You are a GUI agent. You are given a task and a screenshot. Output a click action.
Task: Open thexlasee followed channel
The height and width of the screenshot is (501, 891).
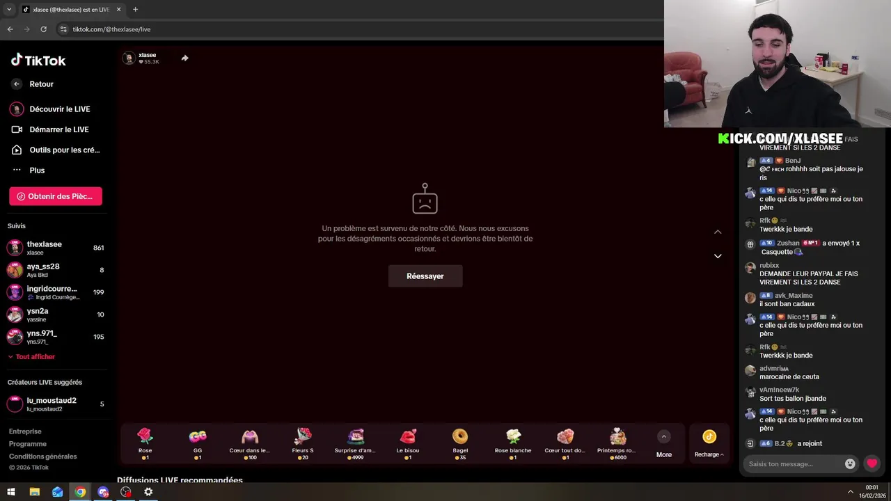(56, 248)
